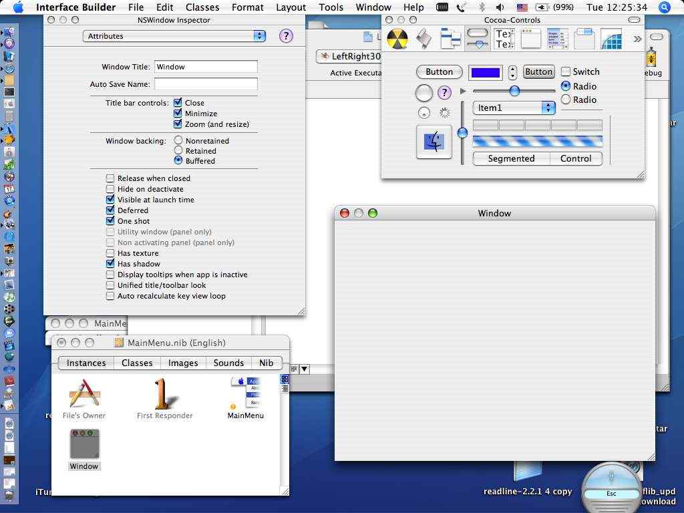
Task: Switch to the Instances tab
Action: tap(86, 363)
